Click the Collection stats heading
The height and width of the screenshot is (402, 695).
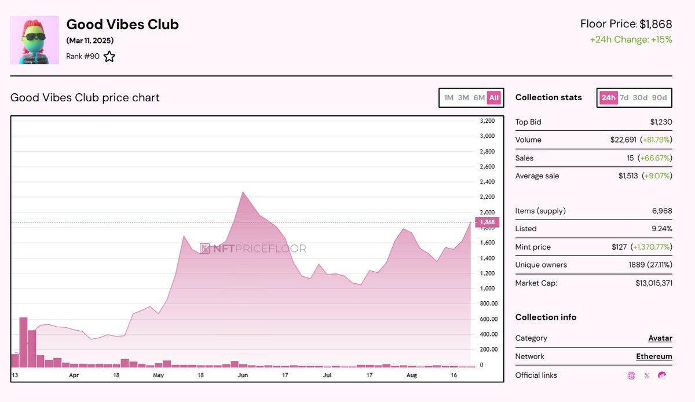pos(548,97)
